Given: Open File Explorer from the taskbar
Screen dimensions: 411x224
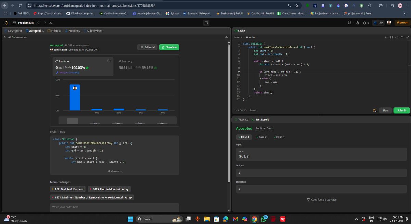Looking at the screenshot, I should click(x=207, y=219).
